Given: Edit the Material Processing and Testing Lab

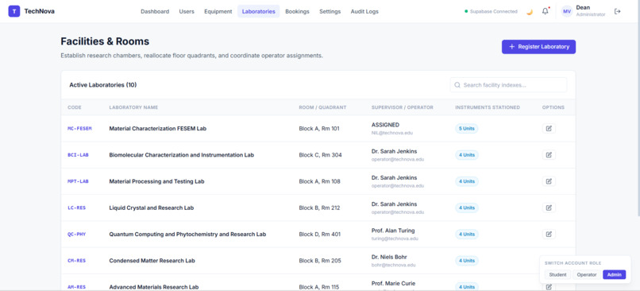Looking at the screenshot, I should pos(549,181).
